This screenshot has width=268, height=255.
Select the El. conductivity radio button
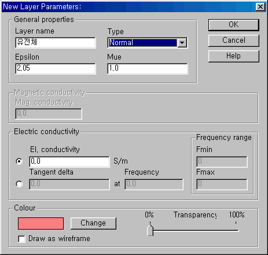[19, 161]
